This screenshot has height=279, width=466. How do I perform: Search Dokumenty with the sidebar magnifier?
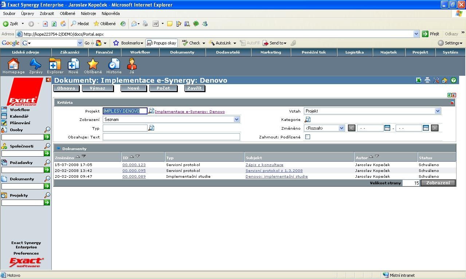pos(47,179)
